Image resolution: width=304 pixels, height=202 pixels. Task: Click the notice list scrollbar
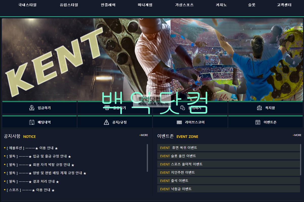click(147, 158)
